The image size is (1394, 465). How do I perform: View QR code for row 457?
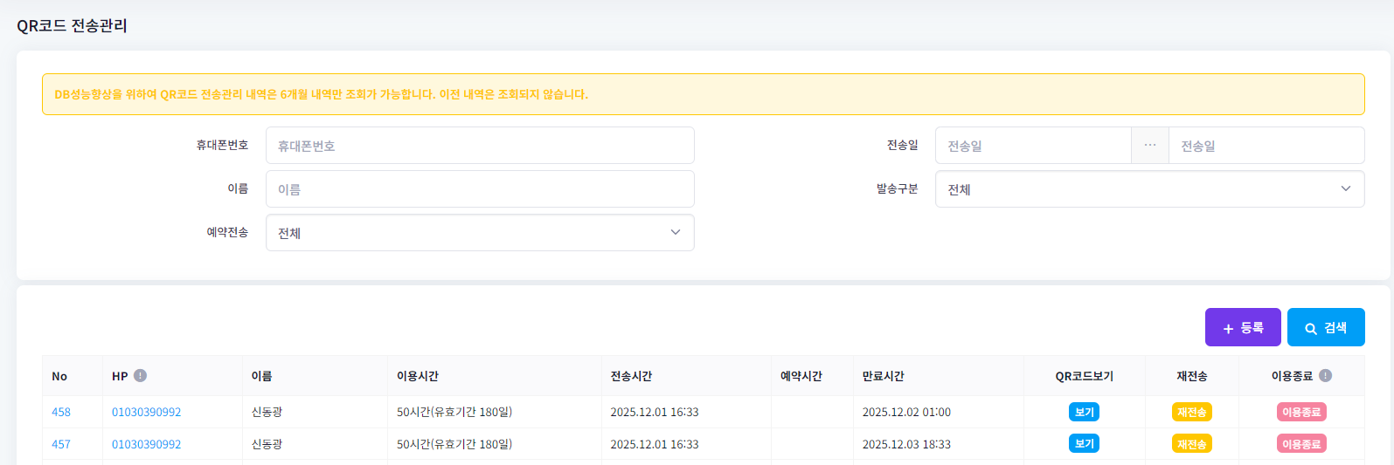[x=1084, y=444]
